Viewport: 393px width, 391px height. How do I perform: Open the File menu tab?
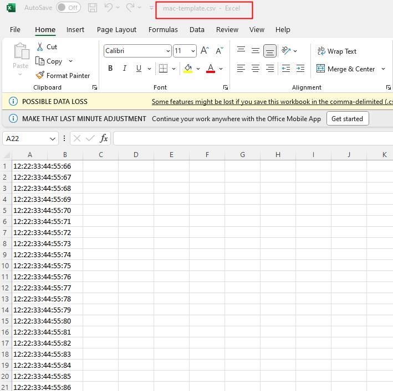click(x=15, y=29)
